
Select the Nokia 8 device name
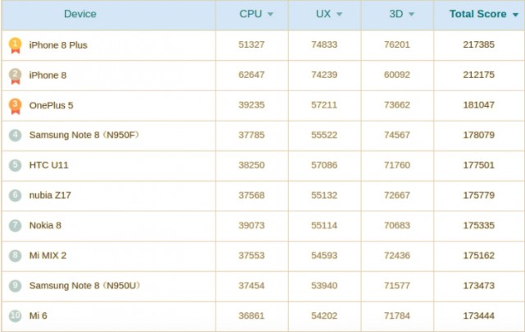(x=45, y=225)
